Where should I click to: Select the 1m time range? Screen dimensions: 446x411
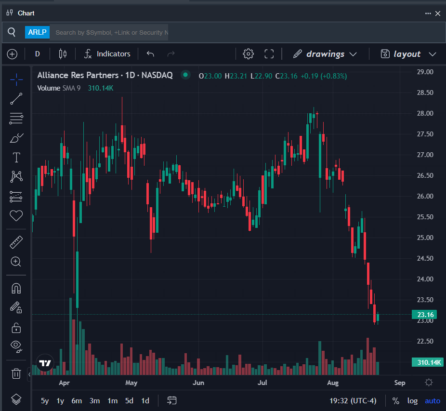[x=112, y=401]
